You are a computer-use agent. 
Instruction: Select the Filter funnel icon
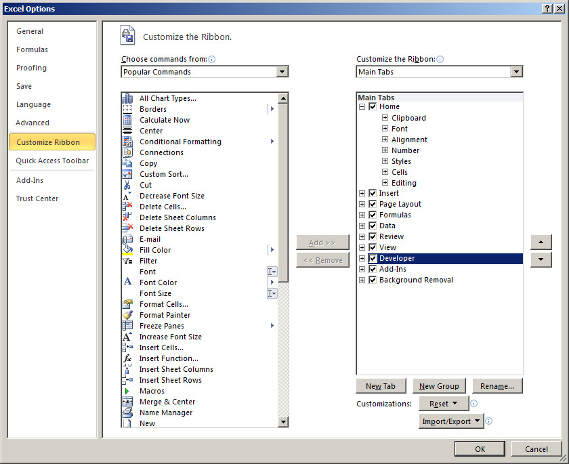127,261
